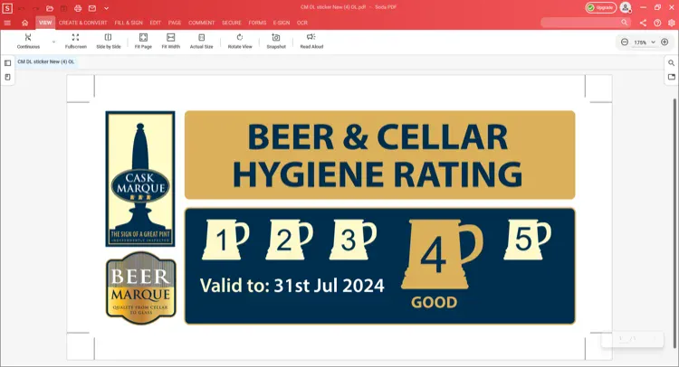
Task: Switch to the CREATE & CONVERT tab
Action: click(x=82, y=23)
